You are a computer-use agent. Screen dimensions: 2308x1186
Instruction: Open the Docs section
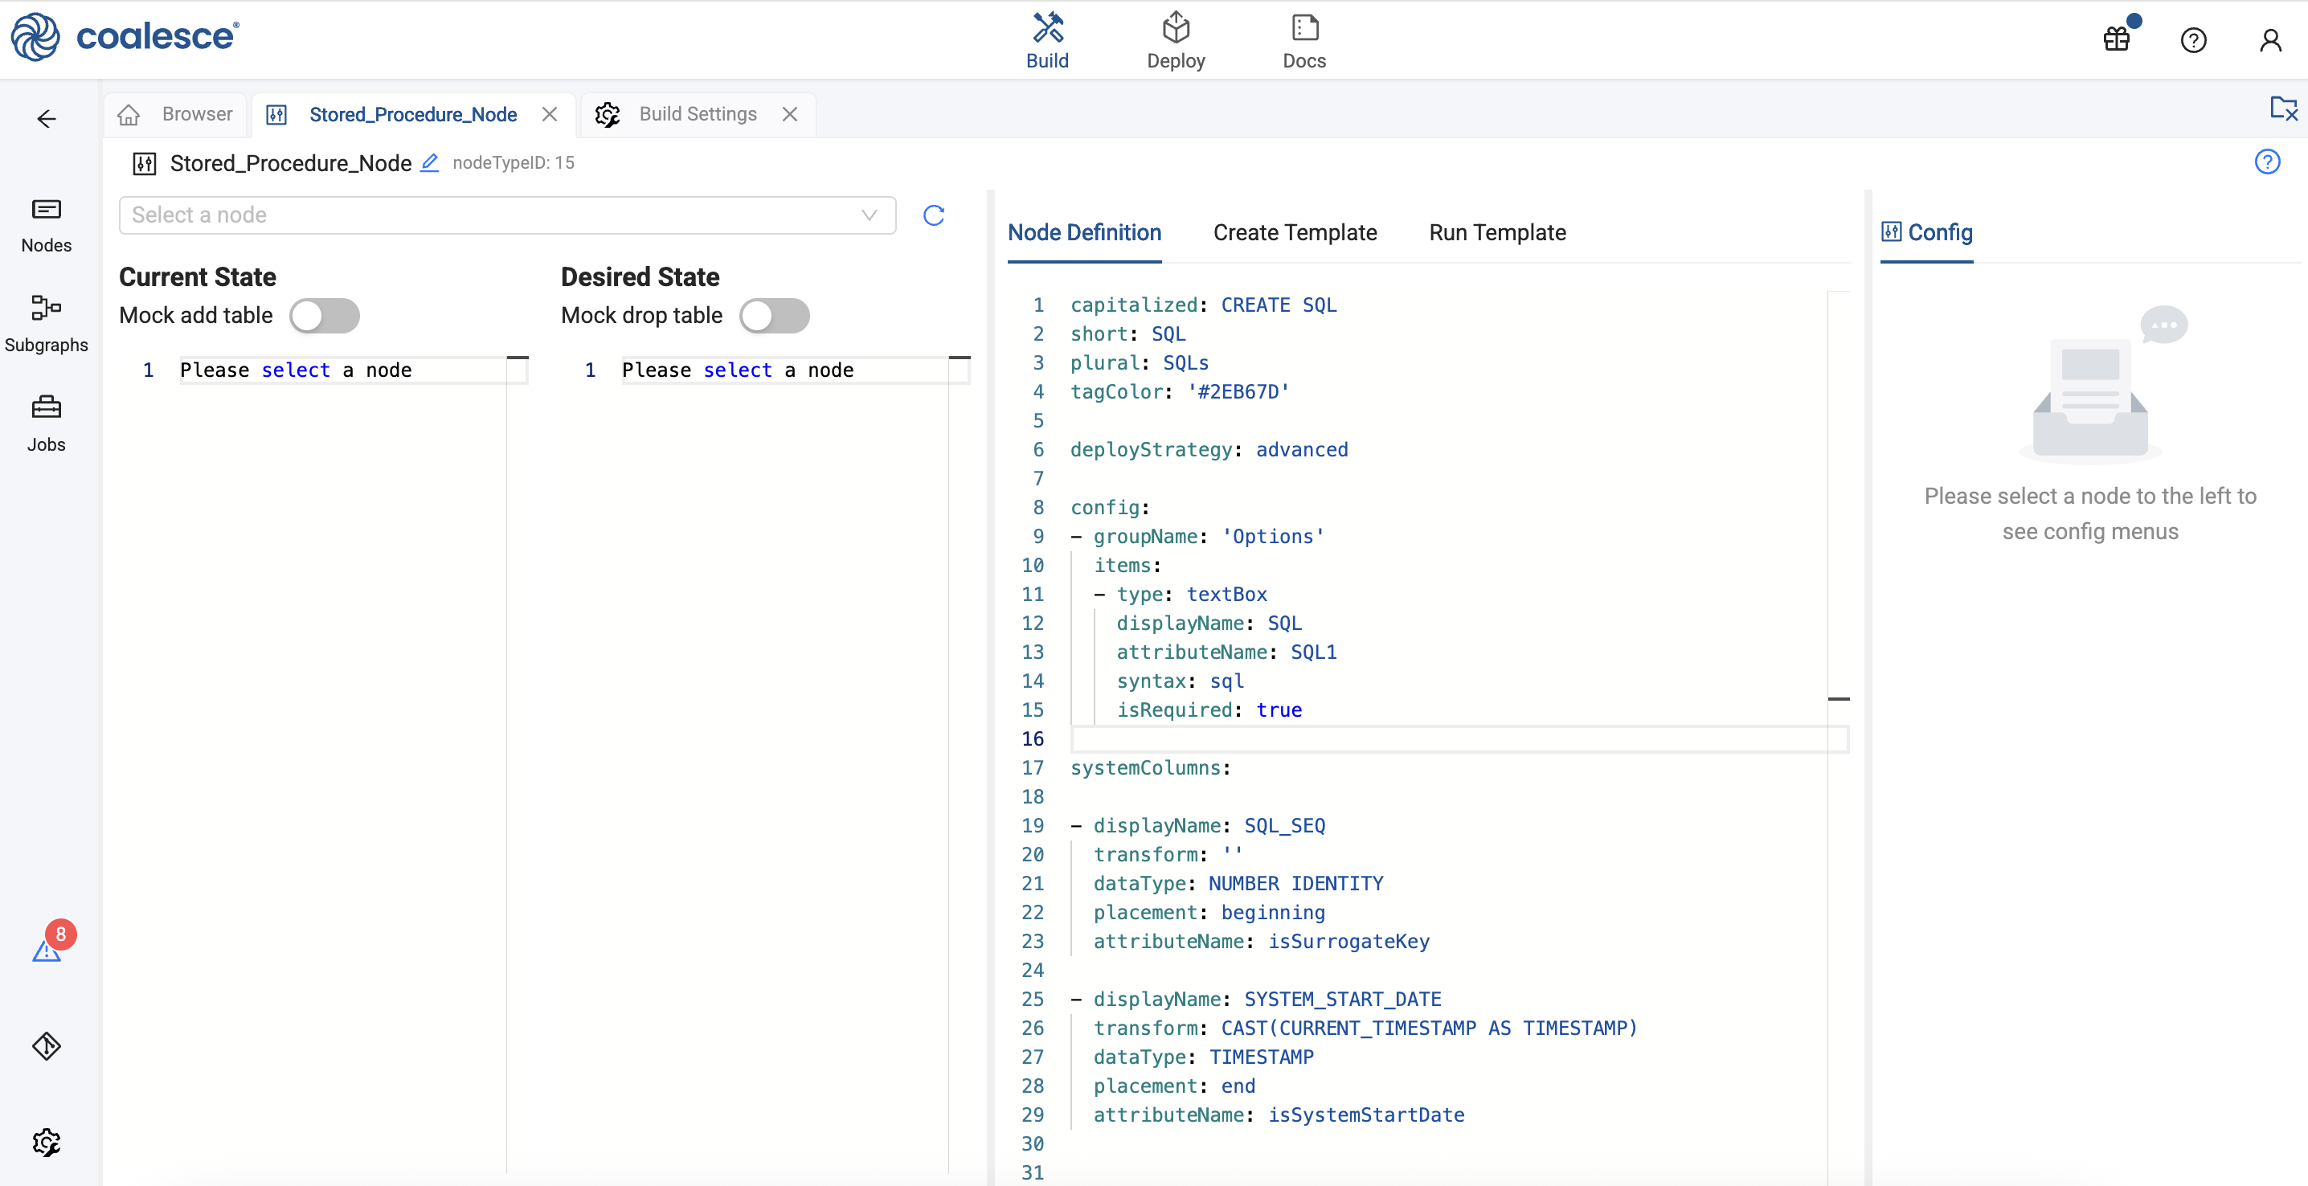coord(1303,41)
